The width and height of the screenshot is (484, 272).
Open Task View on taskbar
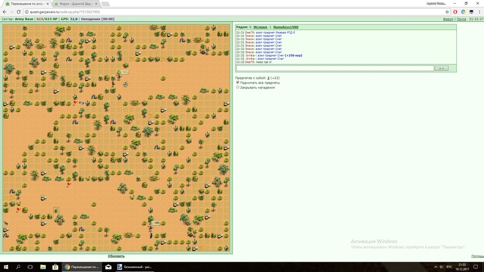[x=30, y=267]
